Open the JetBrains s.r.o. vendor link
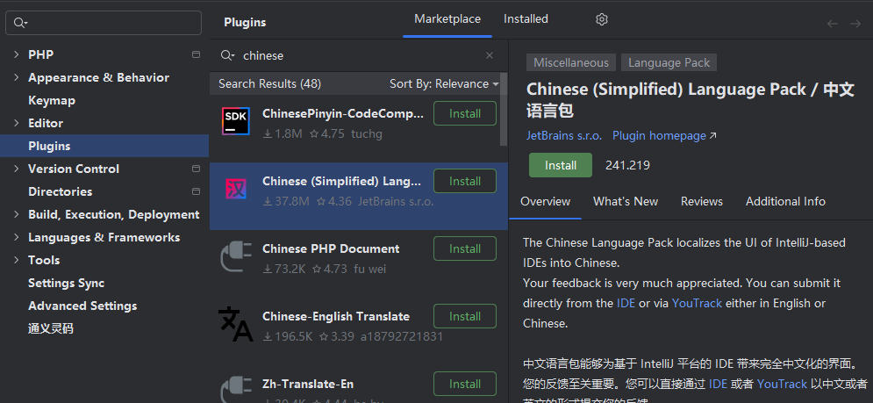This screenshot has width=873, height=403. coord(564,135)
